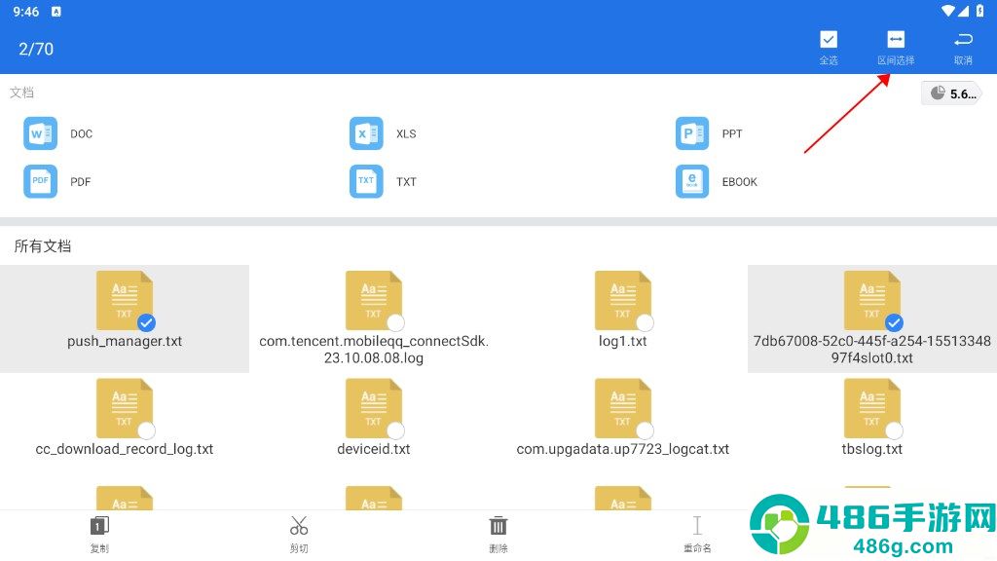Open the DOC document category icon
Screen dimensions: 997x561
(x=40, y=133)
